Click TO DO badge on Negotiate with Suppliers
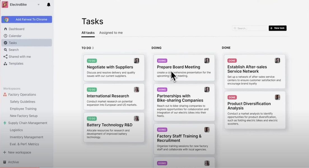309x168 pixels. [92, 61]
